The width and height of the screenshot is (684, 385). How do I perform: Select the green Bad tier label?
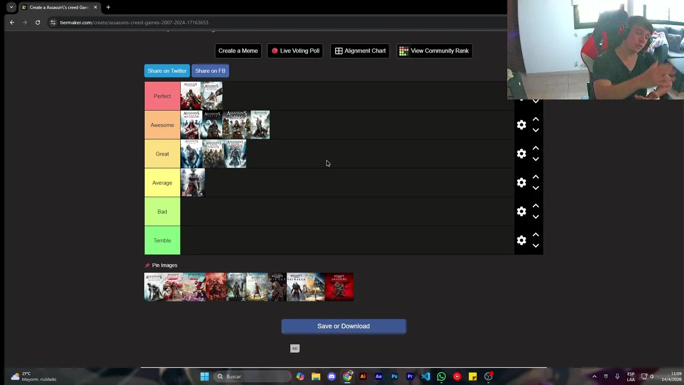[x=162, y=212]
